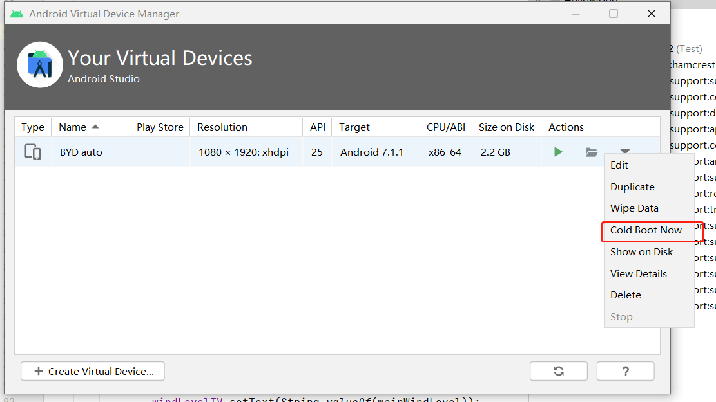716x402 pixels.
Task: Collapse the actions dropdown arrow for BYD auto
Action: [x=625, y=151]
